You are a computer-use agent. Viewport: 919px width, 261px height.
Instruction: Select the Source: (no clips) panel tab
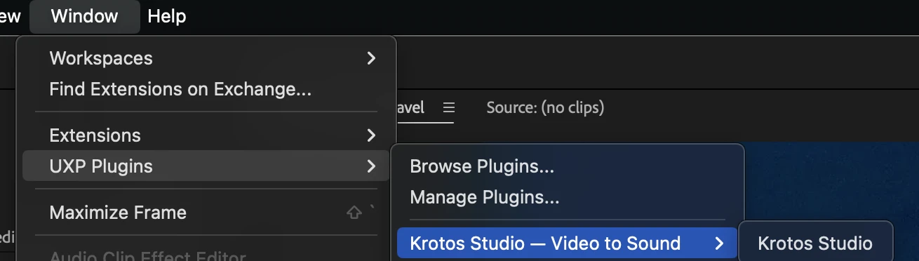tap(545, 108)
